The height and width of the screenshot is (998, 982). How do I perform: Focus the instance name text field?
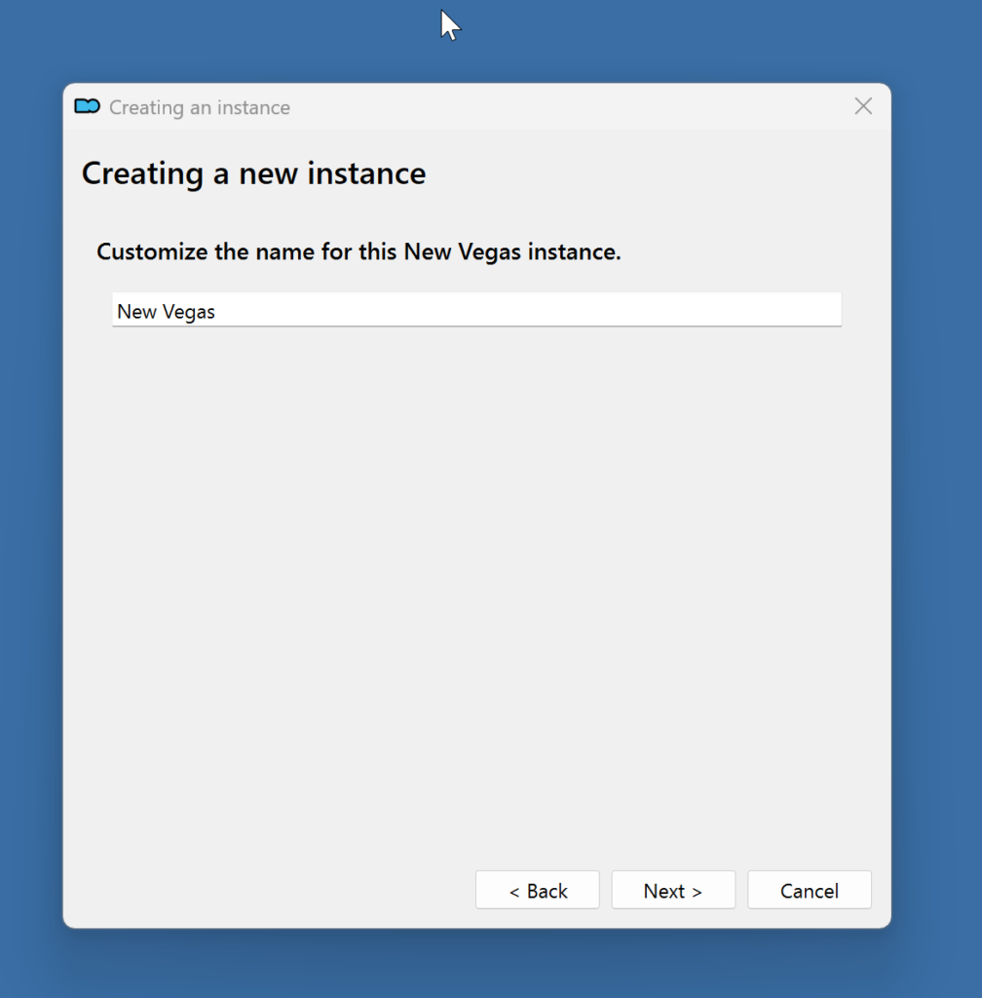point(476,311)
